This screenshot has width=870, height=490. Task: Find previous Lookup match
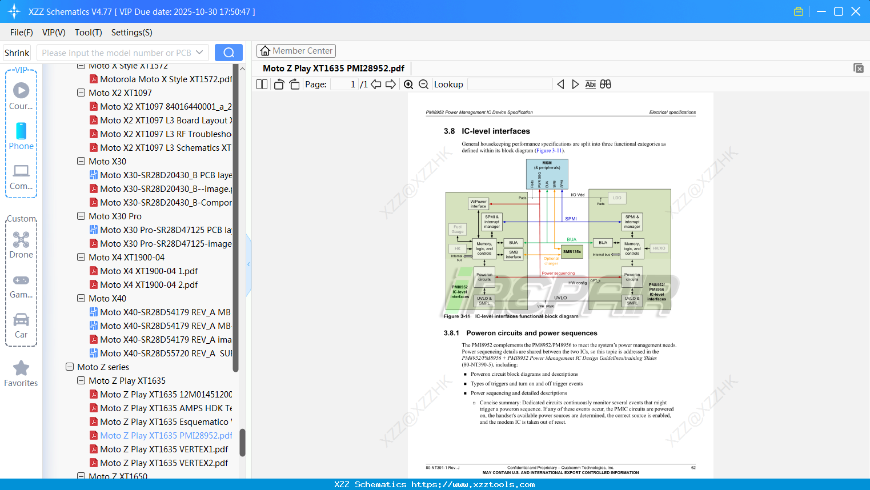[560, 85]
